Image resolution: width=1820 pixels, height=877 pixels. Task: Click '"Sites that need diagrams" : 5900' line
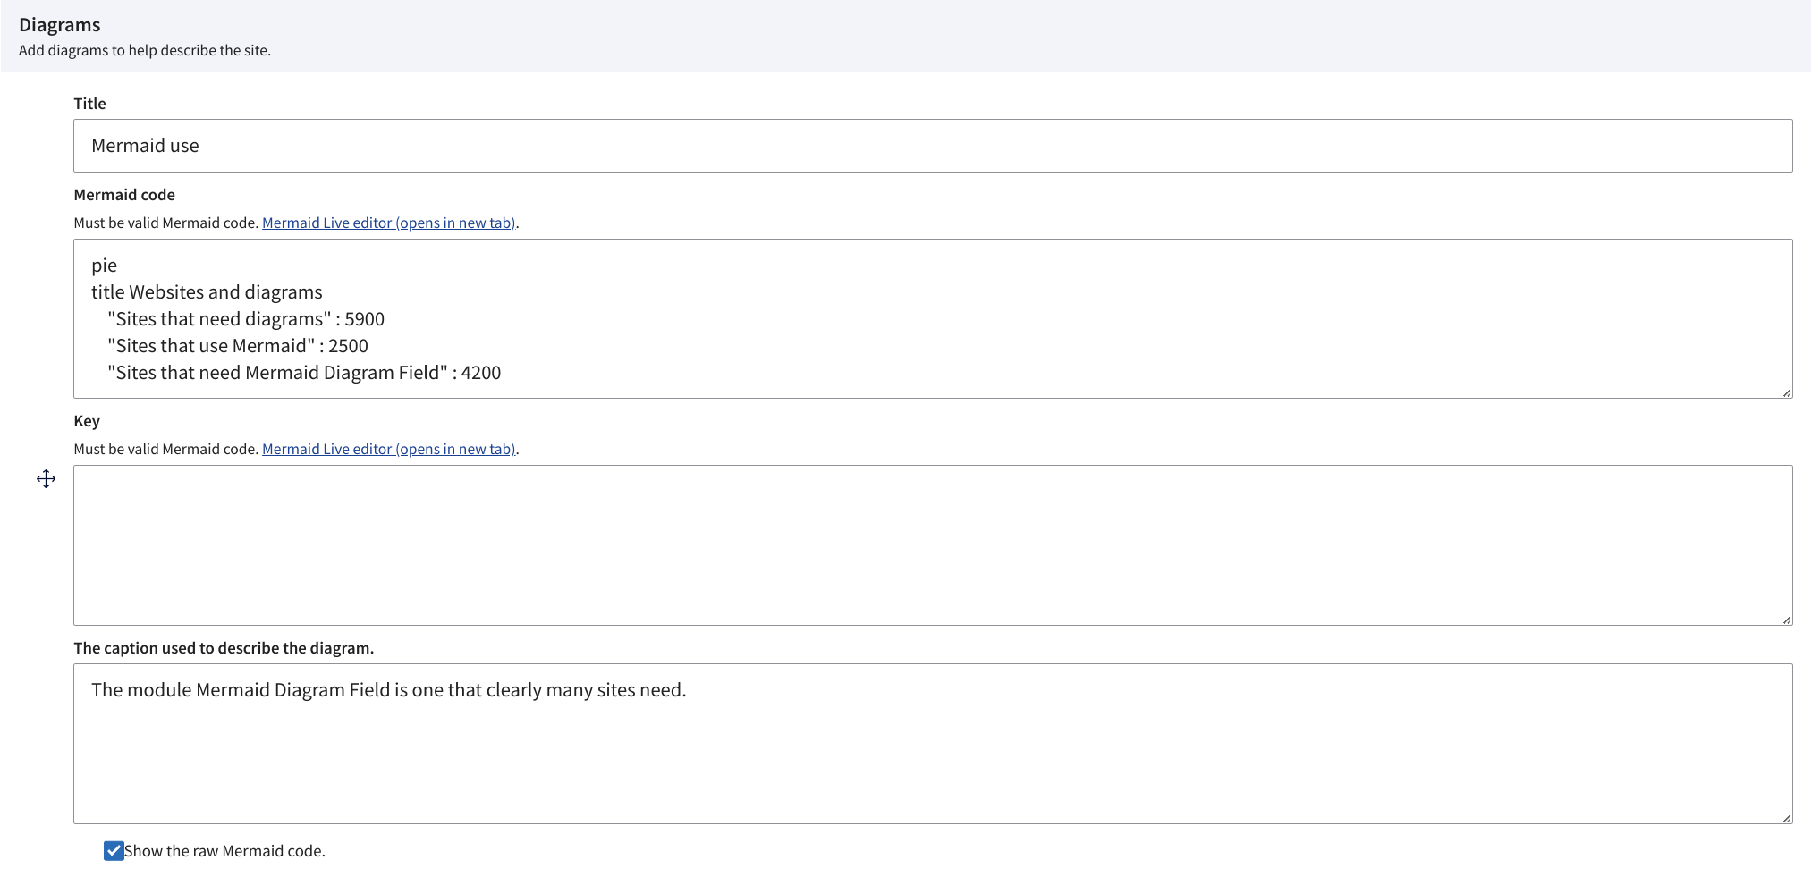[246, 319]
